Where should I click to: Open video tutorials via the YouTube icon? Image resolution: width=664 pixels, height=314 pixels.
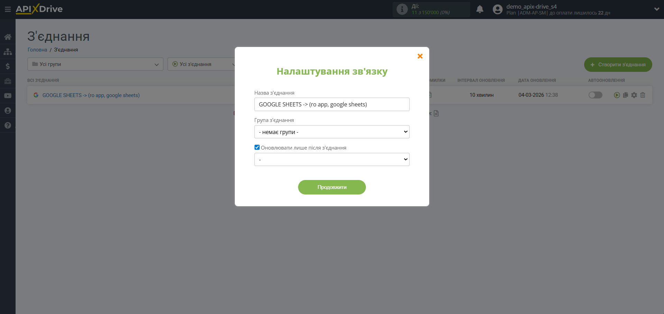pos(8,96)
